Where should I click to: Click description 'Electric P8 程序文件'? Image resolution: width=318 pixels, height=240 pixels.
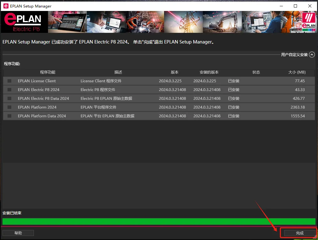click(98, 89)
